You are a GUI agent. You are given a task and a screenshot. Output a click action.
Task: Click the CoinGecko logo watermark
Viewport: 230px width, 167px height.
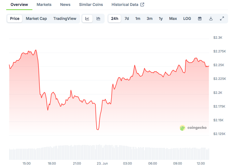point(193,128)
